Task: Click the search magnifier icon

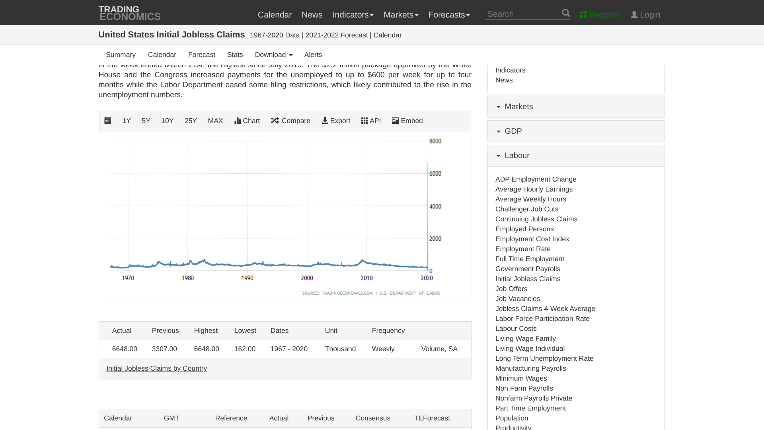Action: 566,14
